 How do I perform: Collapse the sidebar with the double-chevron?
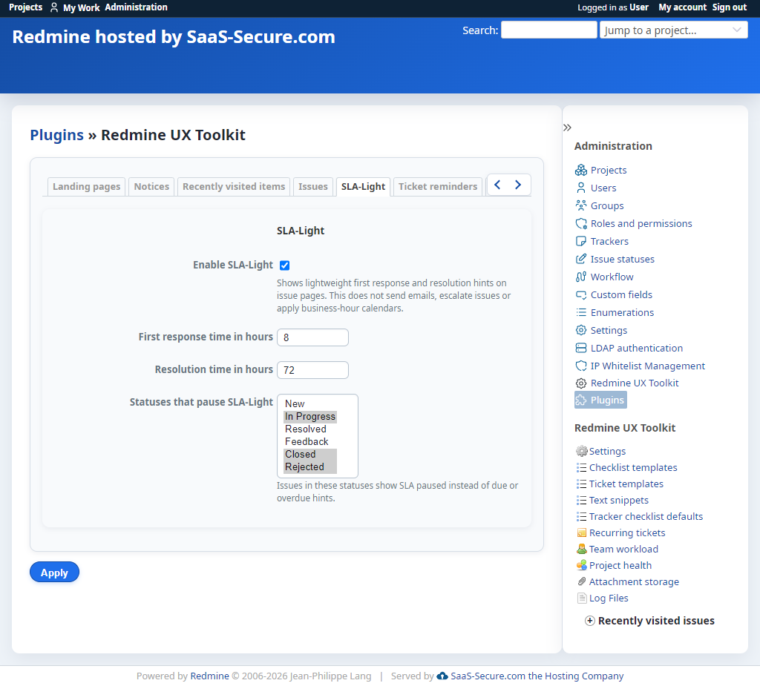point(567,128)
